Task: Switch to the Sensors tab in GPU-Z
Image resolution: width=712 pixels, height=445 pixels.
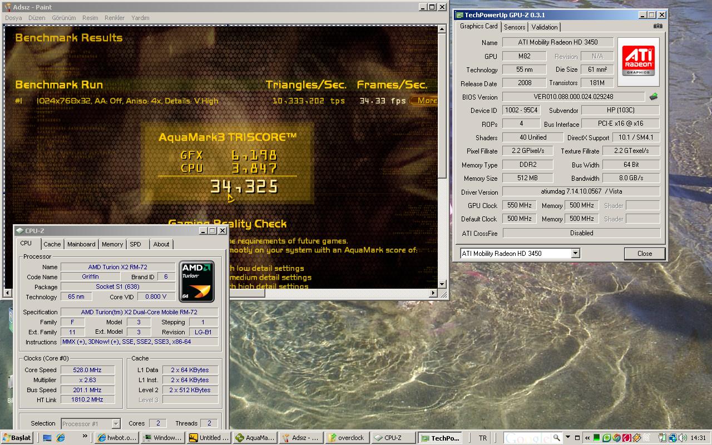Action: coord(515,27)
